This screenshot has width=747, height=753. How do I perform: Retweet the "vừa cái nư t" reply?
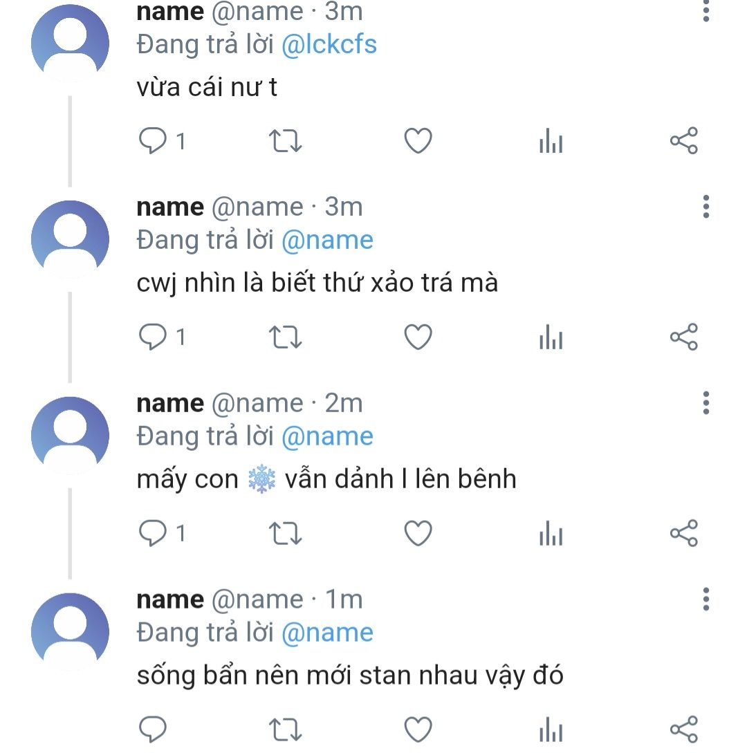click(x=285, y=142)
